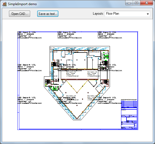Image resolution: width=155 pixels, height=144 pixels.
Task: Open the Layouts dropdown arrow
Action: 148,14
